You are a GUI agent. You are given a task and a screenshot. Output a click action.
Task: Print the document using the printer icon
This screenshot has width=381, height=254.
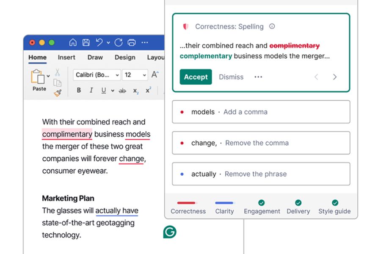click(132, 42)
